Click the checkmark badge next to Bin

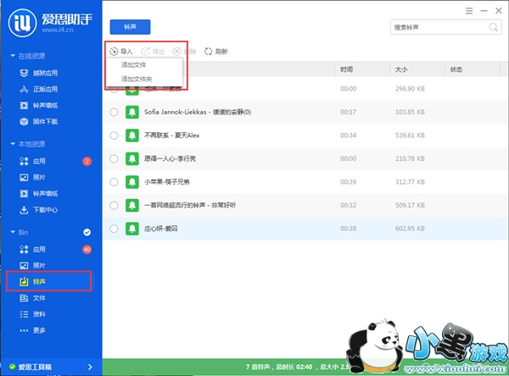coord(87,232)
